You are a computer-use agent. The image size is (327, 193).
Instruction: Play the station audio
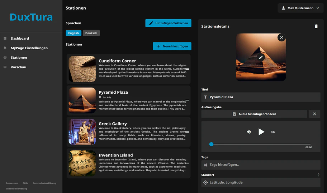point(261,132)
